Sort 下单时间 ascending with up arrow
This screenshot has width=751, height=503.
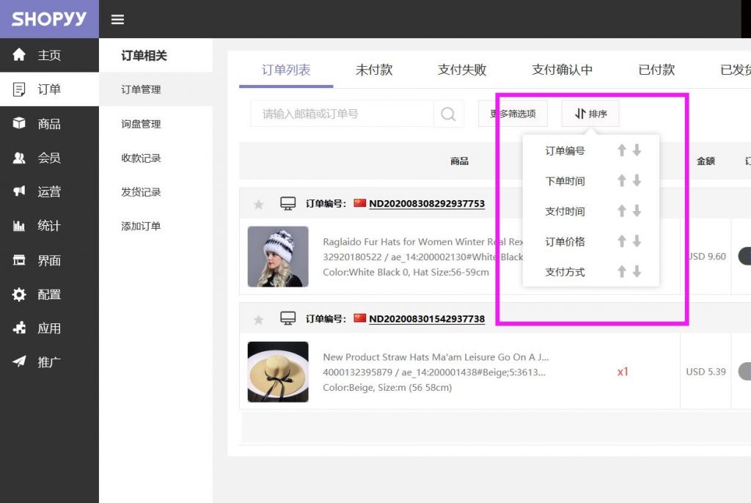coord(622,180)
